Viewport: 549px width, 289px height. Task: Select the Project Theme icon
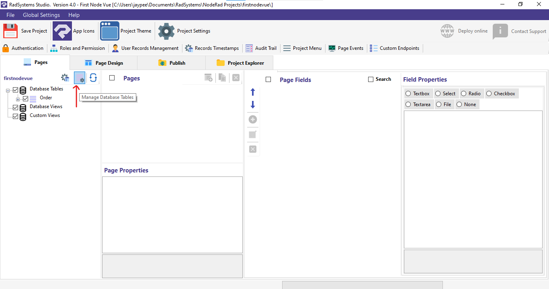tap(109, 31)
